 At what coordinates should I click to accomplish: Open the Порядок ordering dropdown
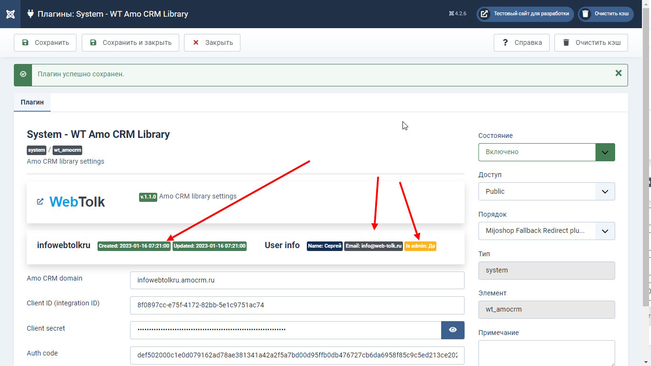(x=546, y=231)
